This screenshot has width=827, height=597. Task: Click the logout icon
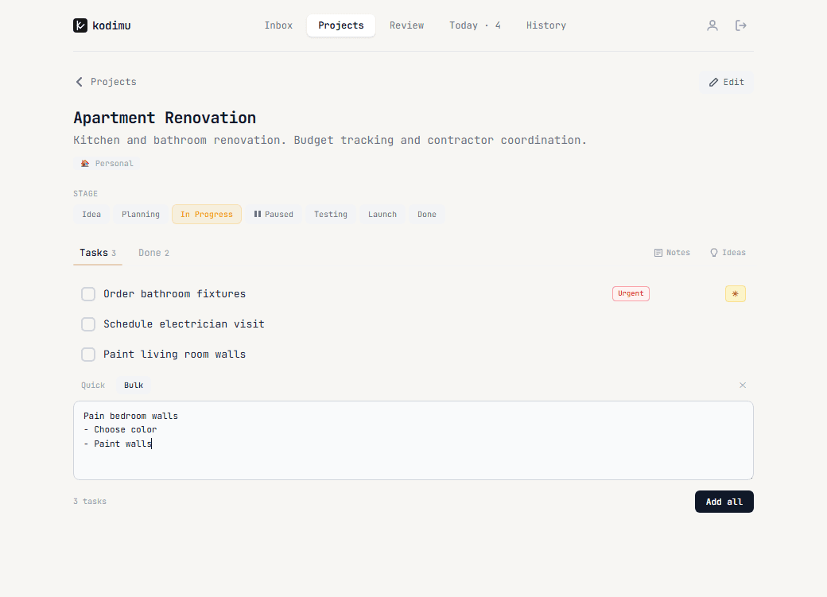pyautogui.click(x=740, y=25)
